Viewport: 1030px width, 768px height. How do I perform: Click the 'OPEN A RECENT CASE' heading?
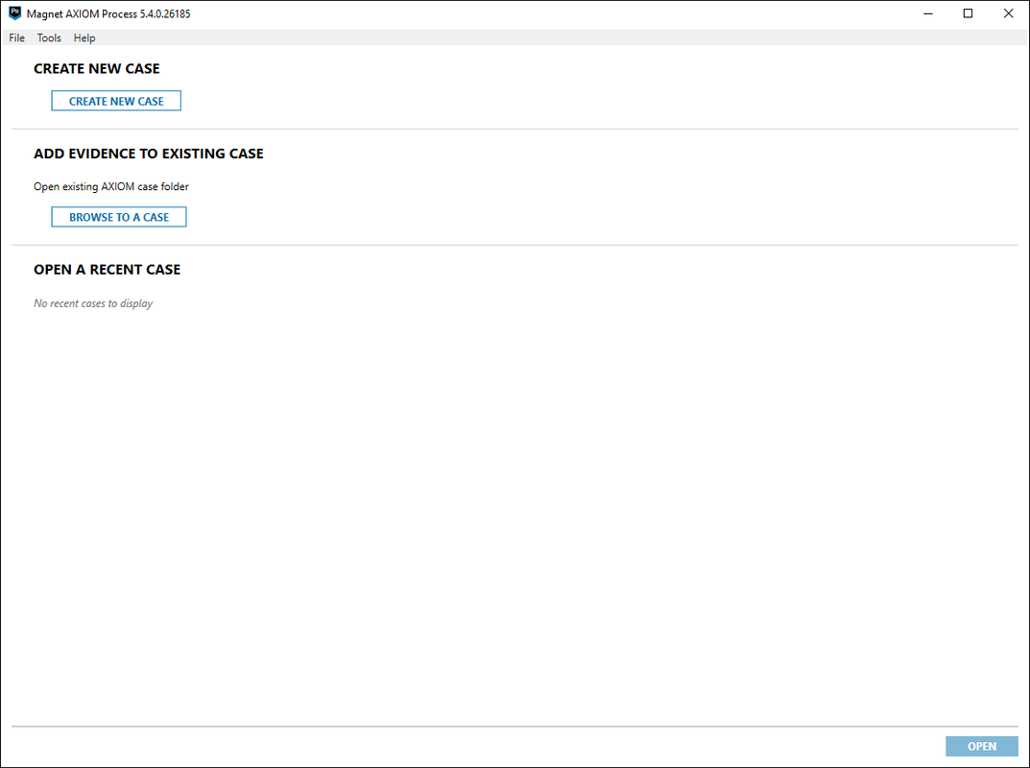[x=108, y=270]
